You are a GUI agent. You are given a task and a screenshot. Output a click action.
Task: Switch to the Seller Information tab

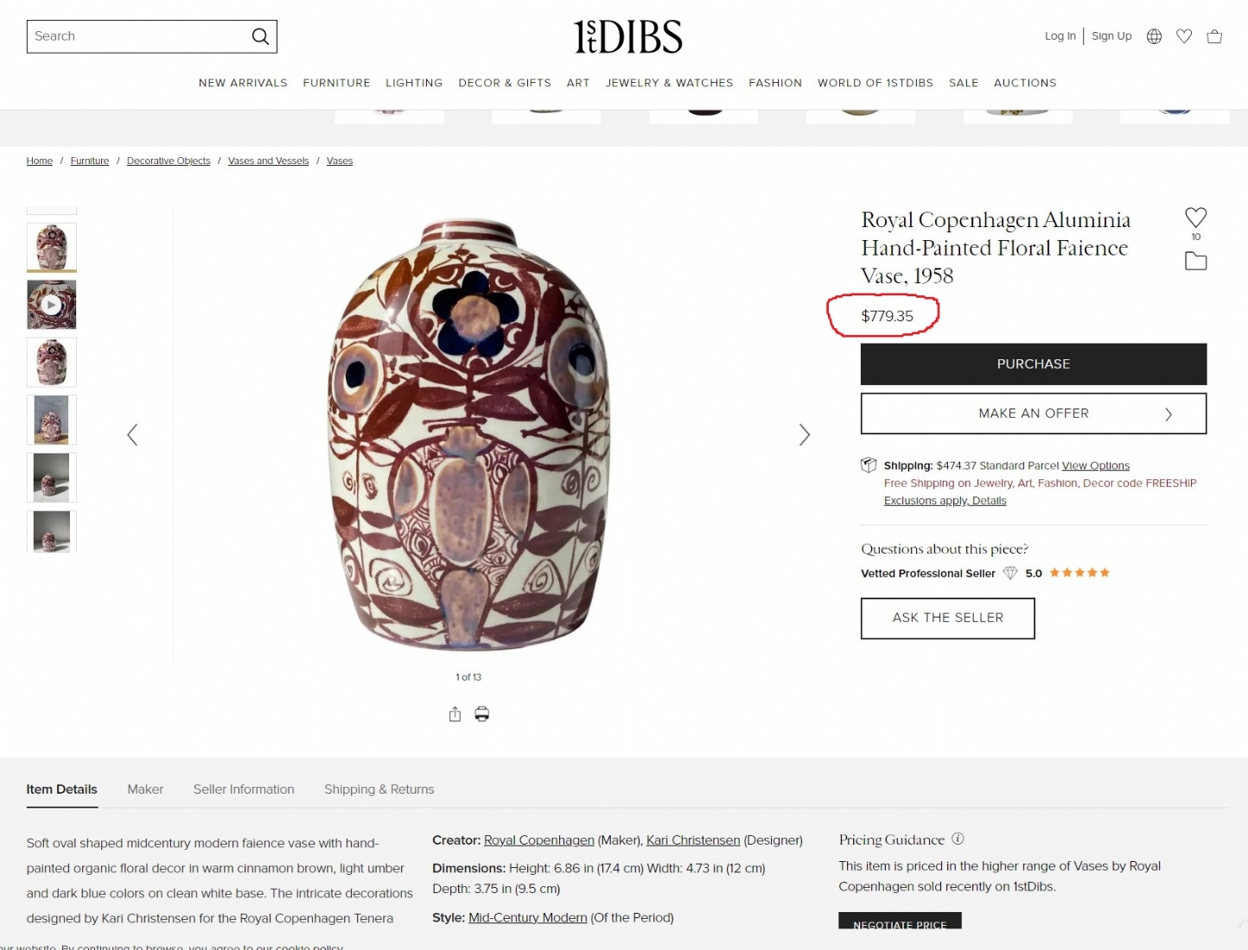(244, 789)
